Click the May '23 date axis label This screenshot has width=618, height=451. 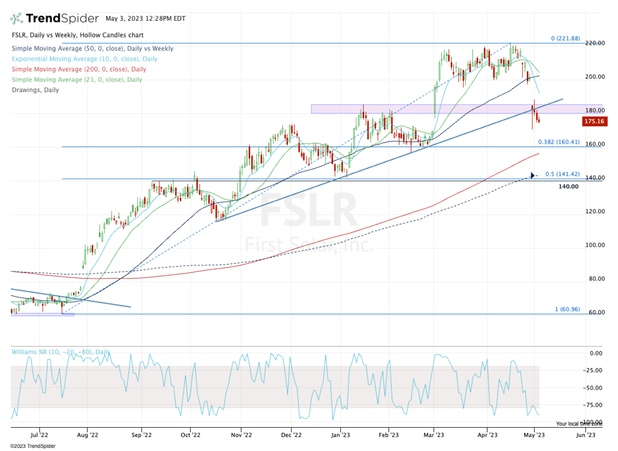coord(535,435)
